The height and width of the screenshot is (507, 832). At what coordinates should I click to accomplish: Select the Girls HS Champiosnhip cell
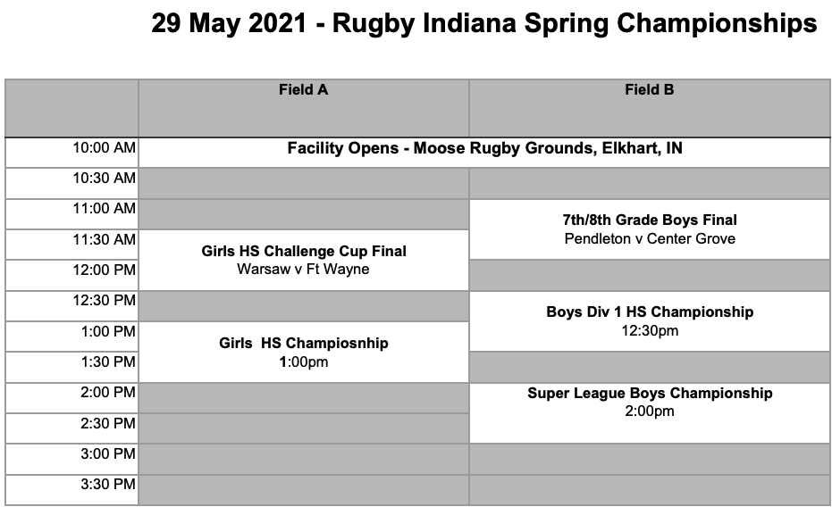(x=304, y=352)
